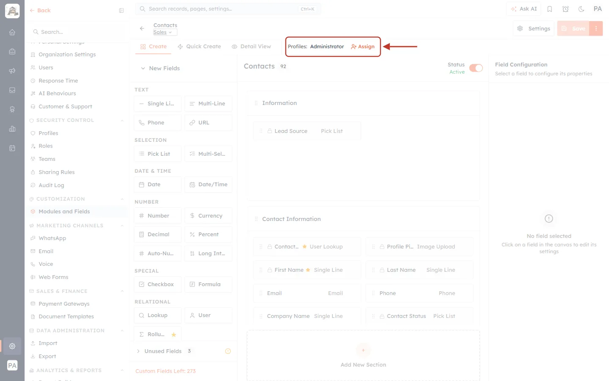Click the Ask AI button
The width and height of the screenshot is (609, 381).
[x=524, y=9]
